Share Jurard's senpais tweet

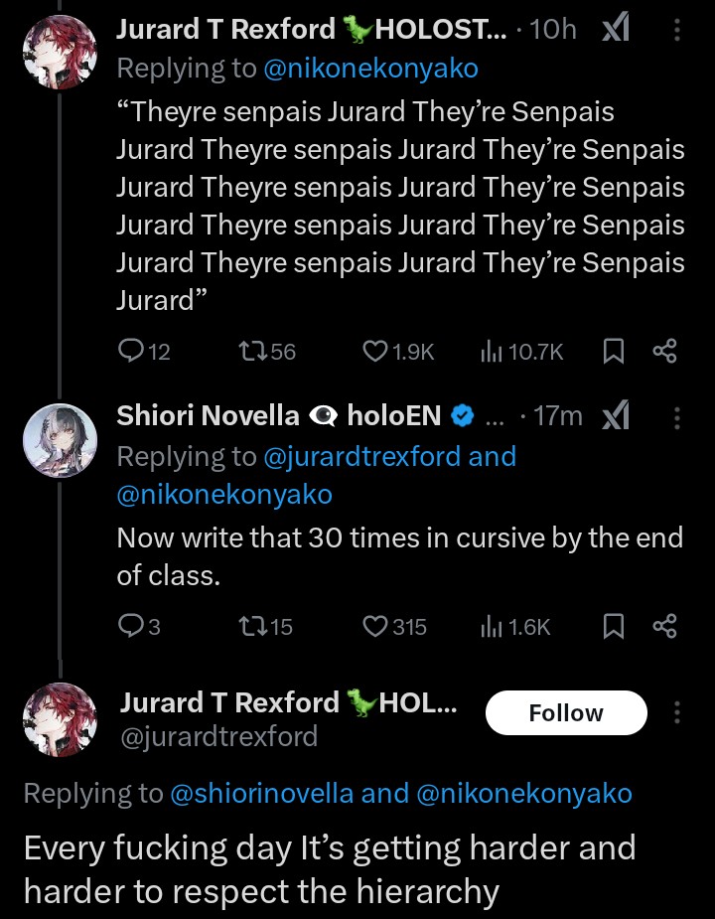(x=664, y=351)
